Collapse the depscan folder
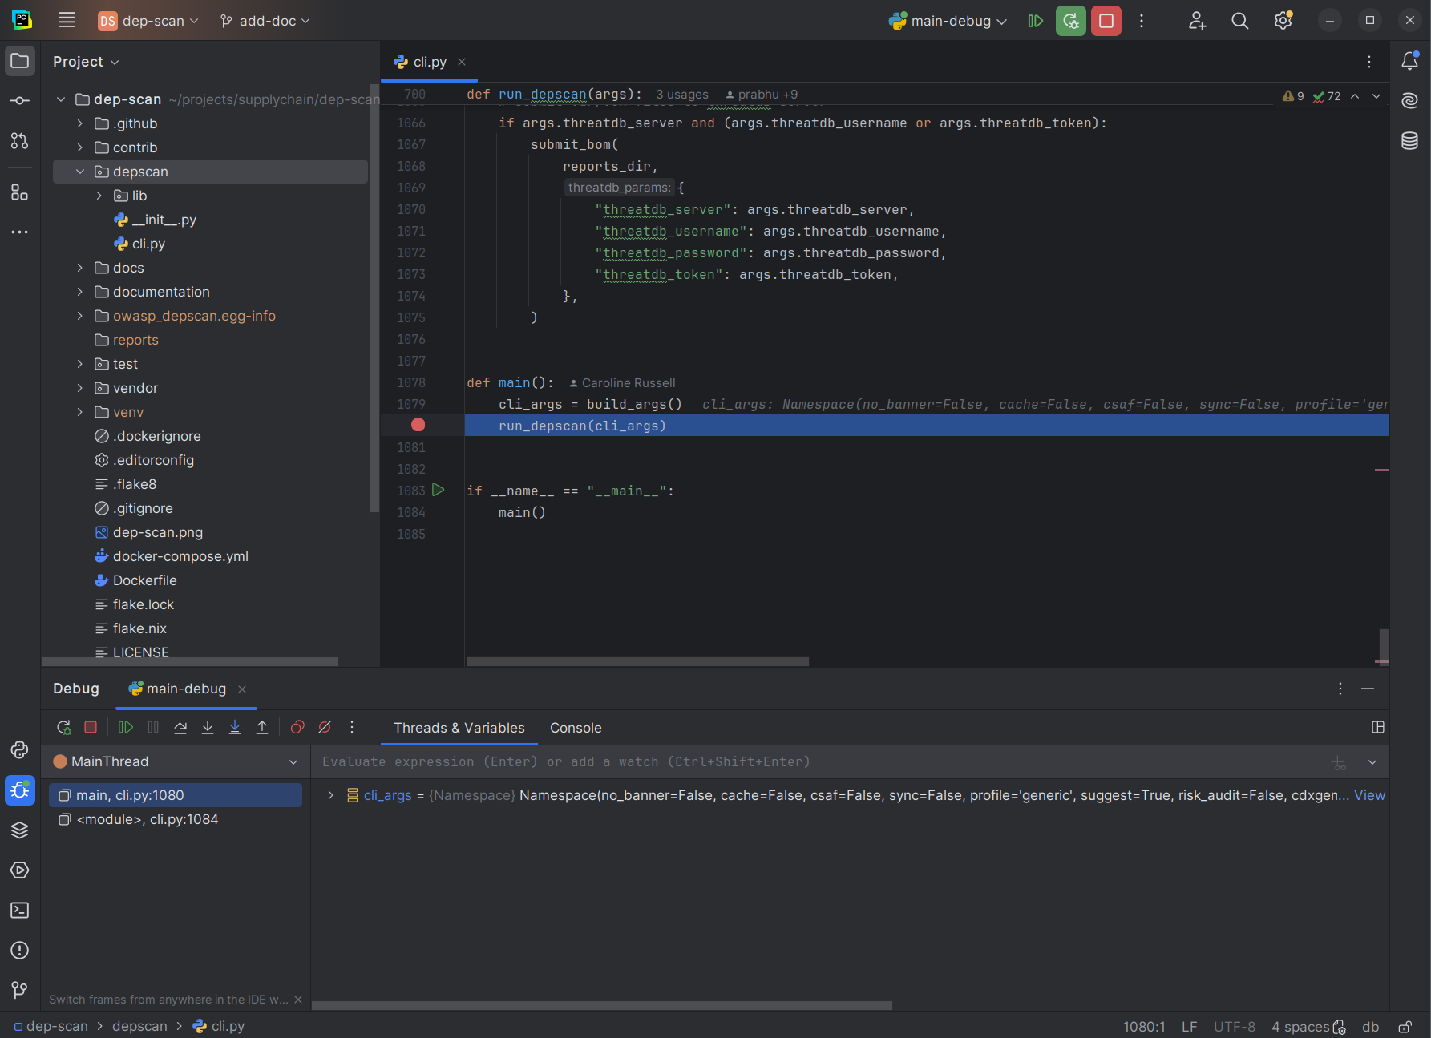Viewport: 1431px width, 1038px height. [80, 172]
